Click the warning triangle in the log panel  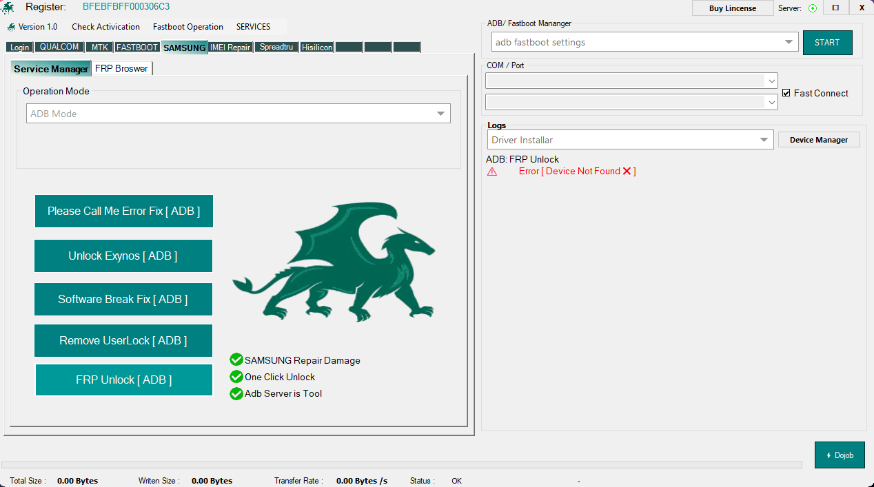492,171
